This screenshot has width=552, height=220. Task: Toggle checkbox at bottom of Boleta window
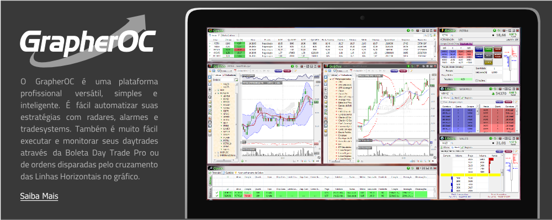point(476,81)
